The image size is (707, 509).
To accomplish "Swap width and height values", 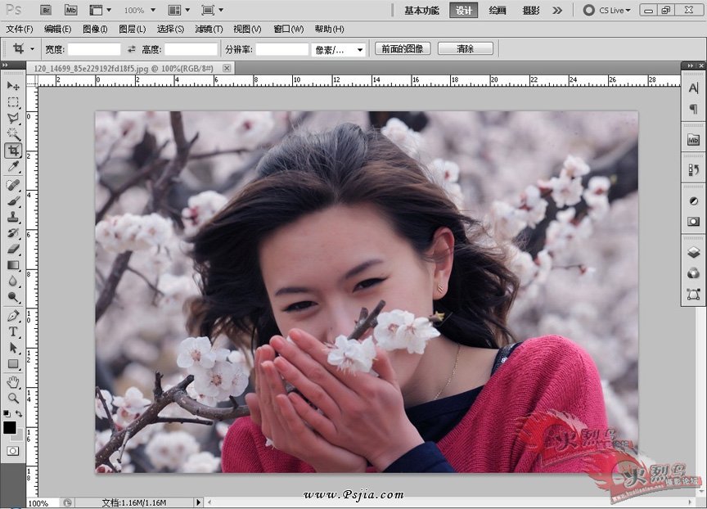I will [x=131, y=49].
